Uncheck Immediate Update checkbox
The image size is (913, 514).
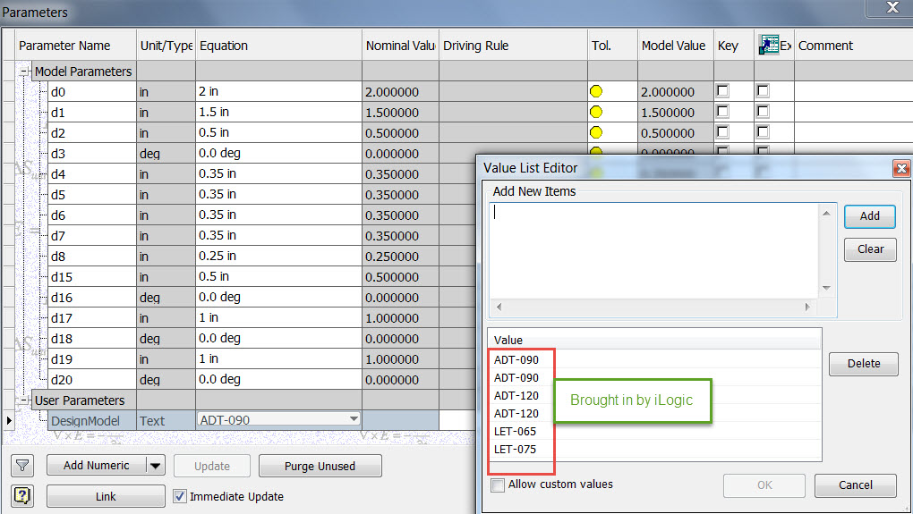click(x=180, y=496)
